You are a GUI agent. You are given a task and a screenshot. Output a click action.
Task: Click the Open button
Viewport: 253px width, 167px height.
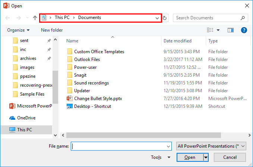click(x=190, y=157)
